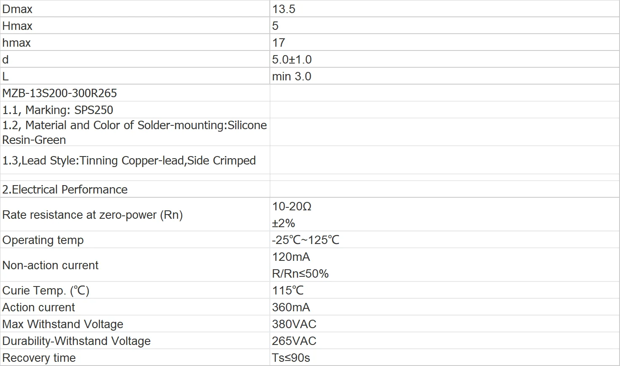
Task: Select the Action current 360mA value
Action: click(291, 307)
